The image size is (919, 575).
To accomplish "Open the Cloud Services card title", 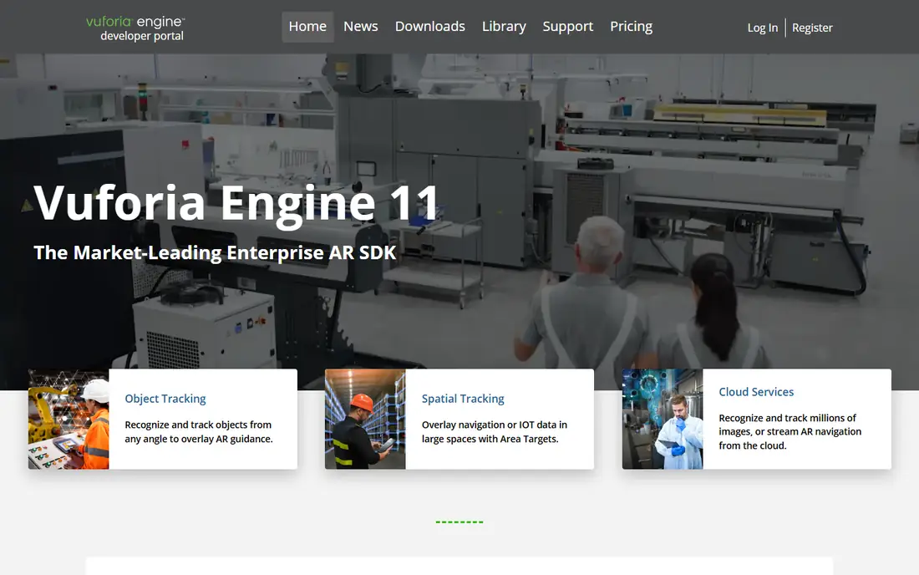I will (756, 392).
